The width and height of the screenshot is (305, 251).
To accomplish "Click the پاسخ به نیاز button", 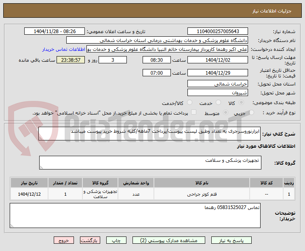I will [x=231, y=241].
